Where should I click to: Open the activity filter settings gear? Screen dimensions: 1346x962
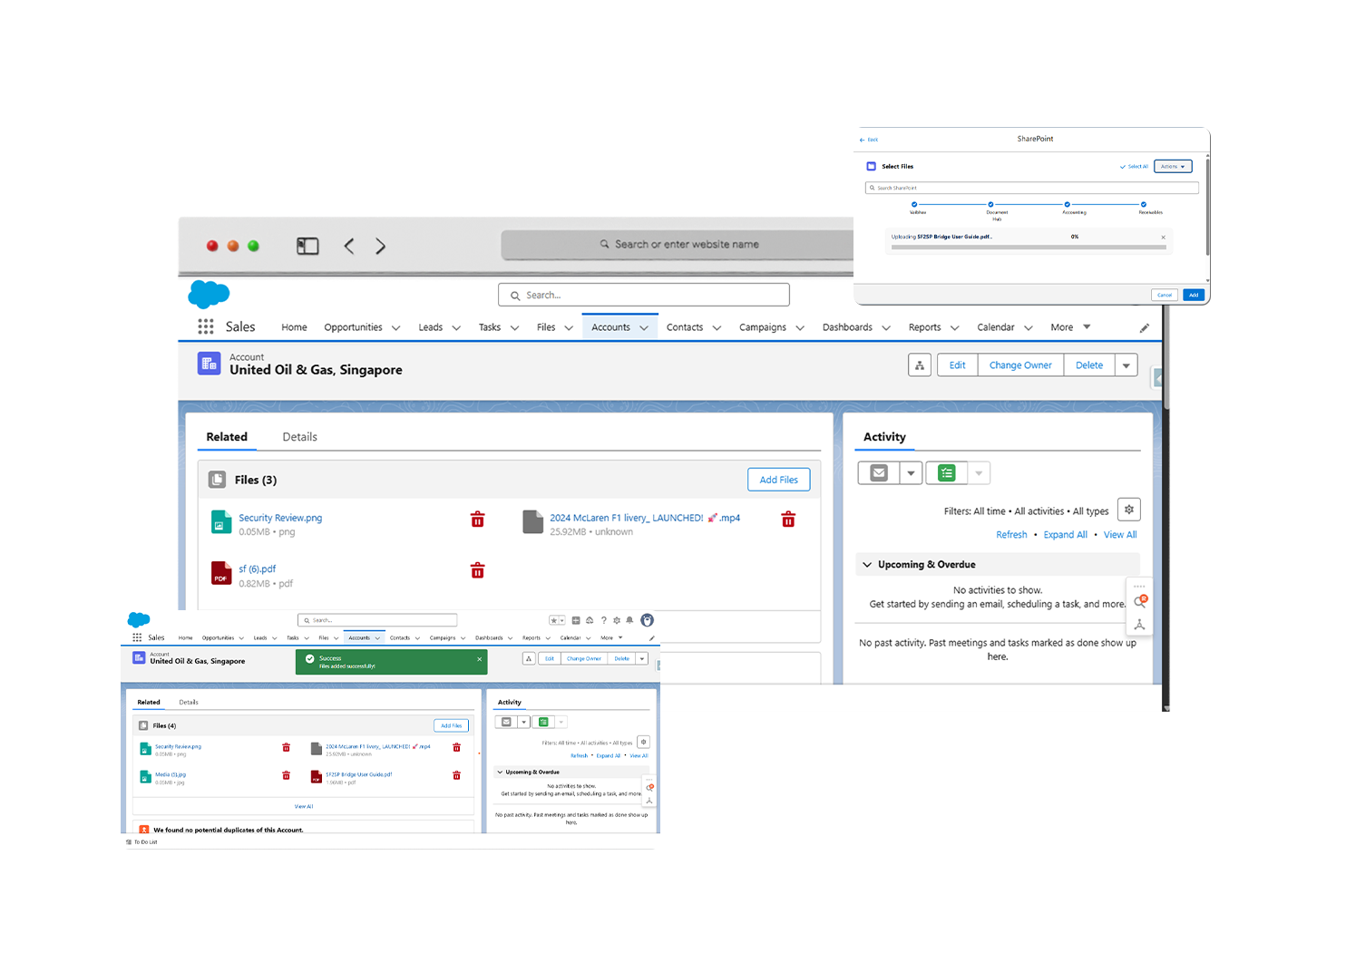1129,509
